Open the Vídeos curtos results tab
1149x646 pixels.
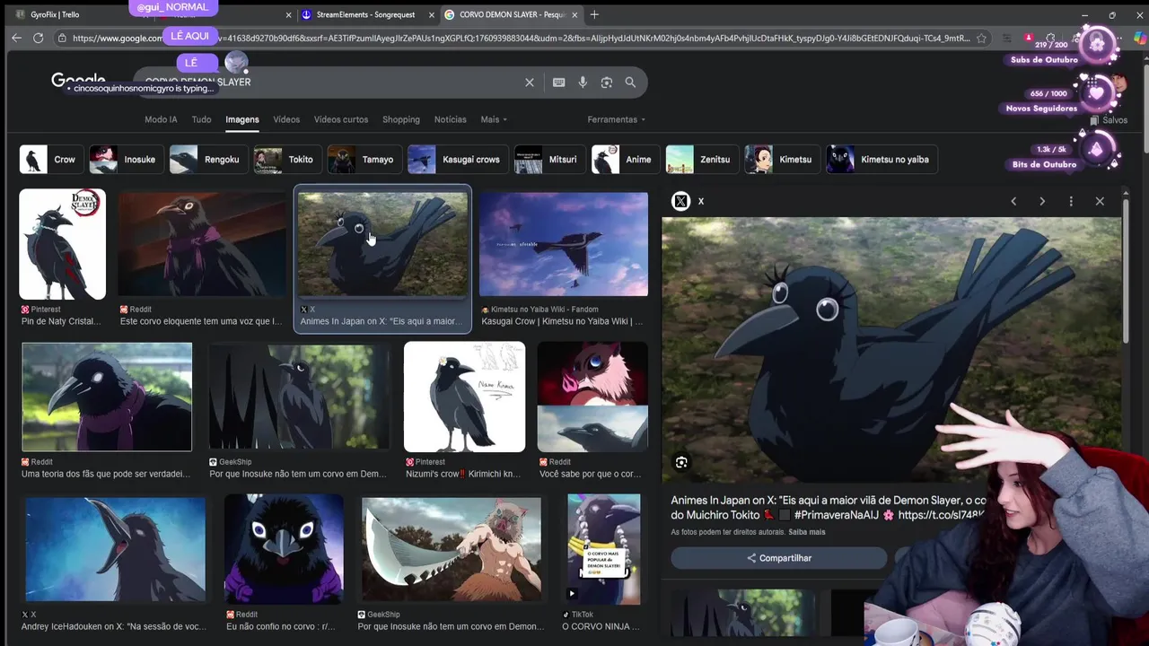tap(341, 119)
